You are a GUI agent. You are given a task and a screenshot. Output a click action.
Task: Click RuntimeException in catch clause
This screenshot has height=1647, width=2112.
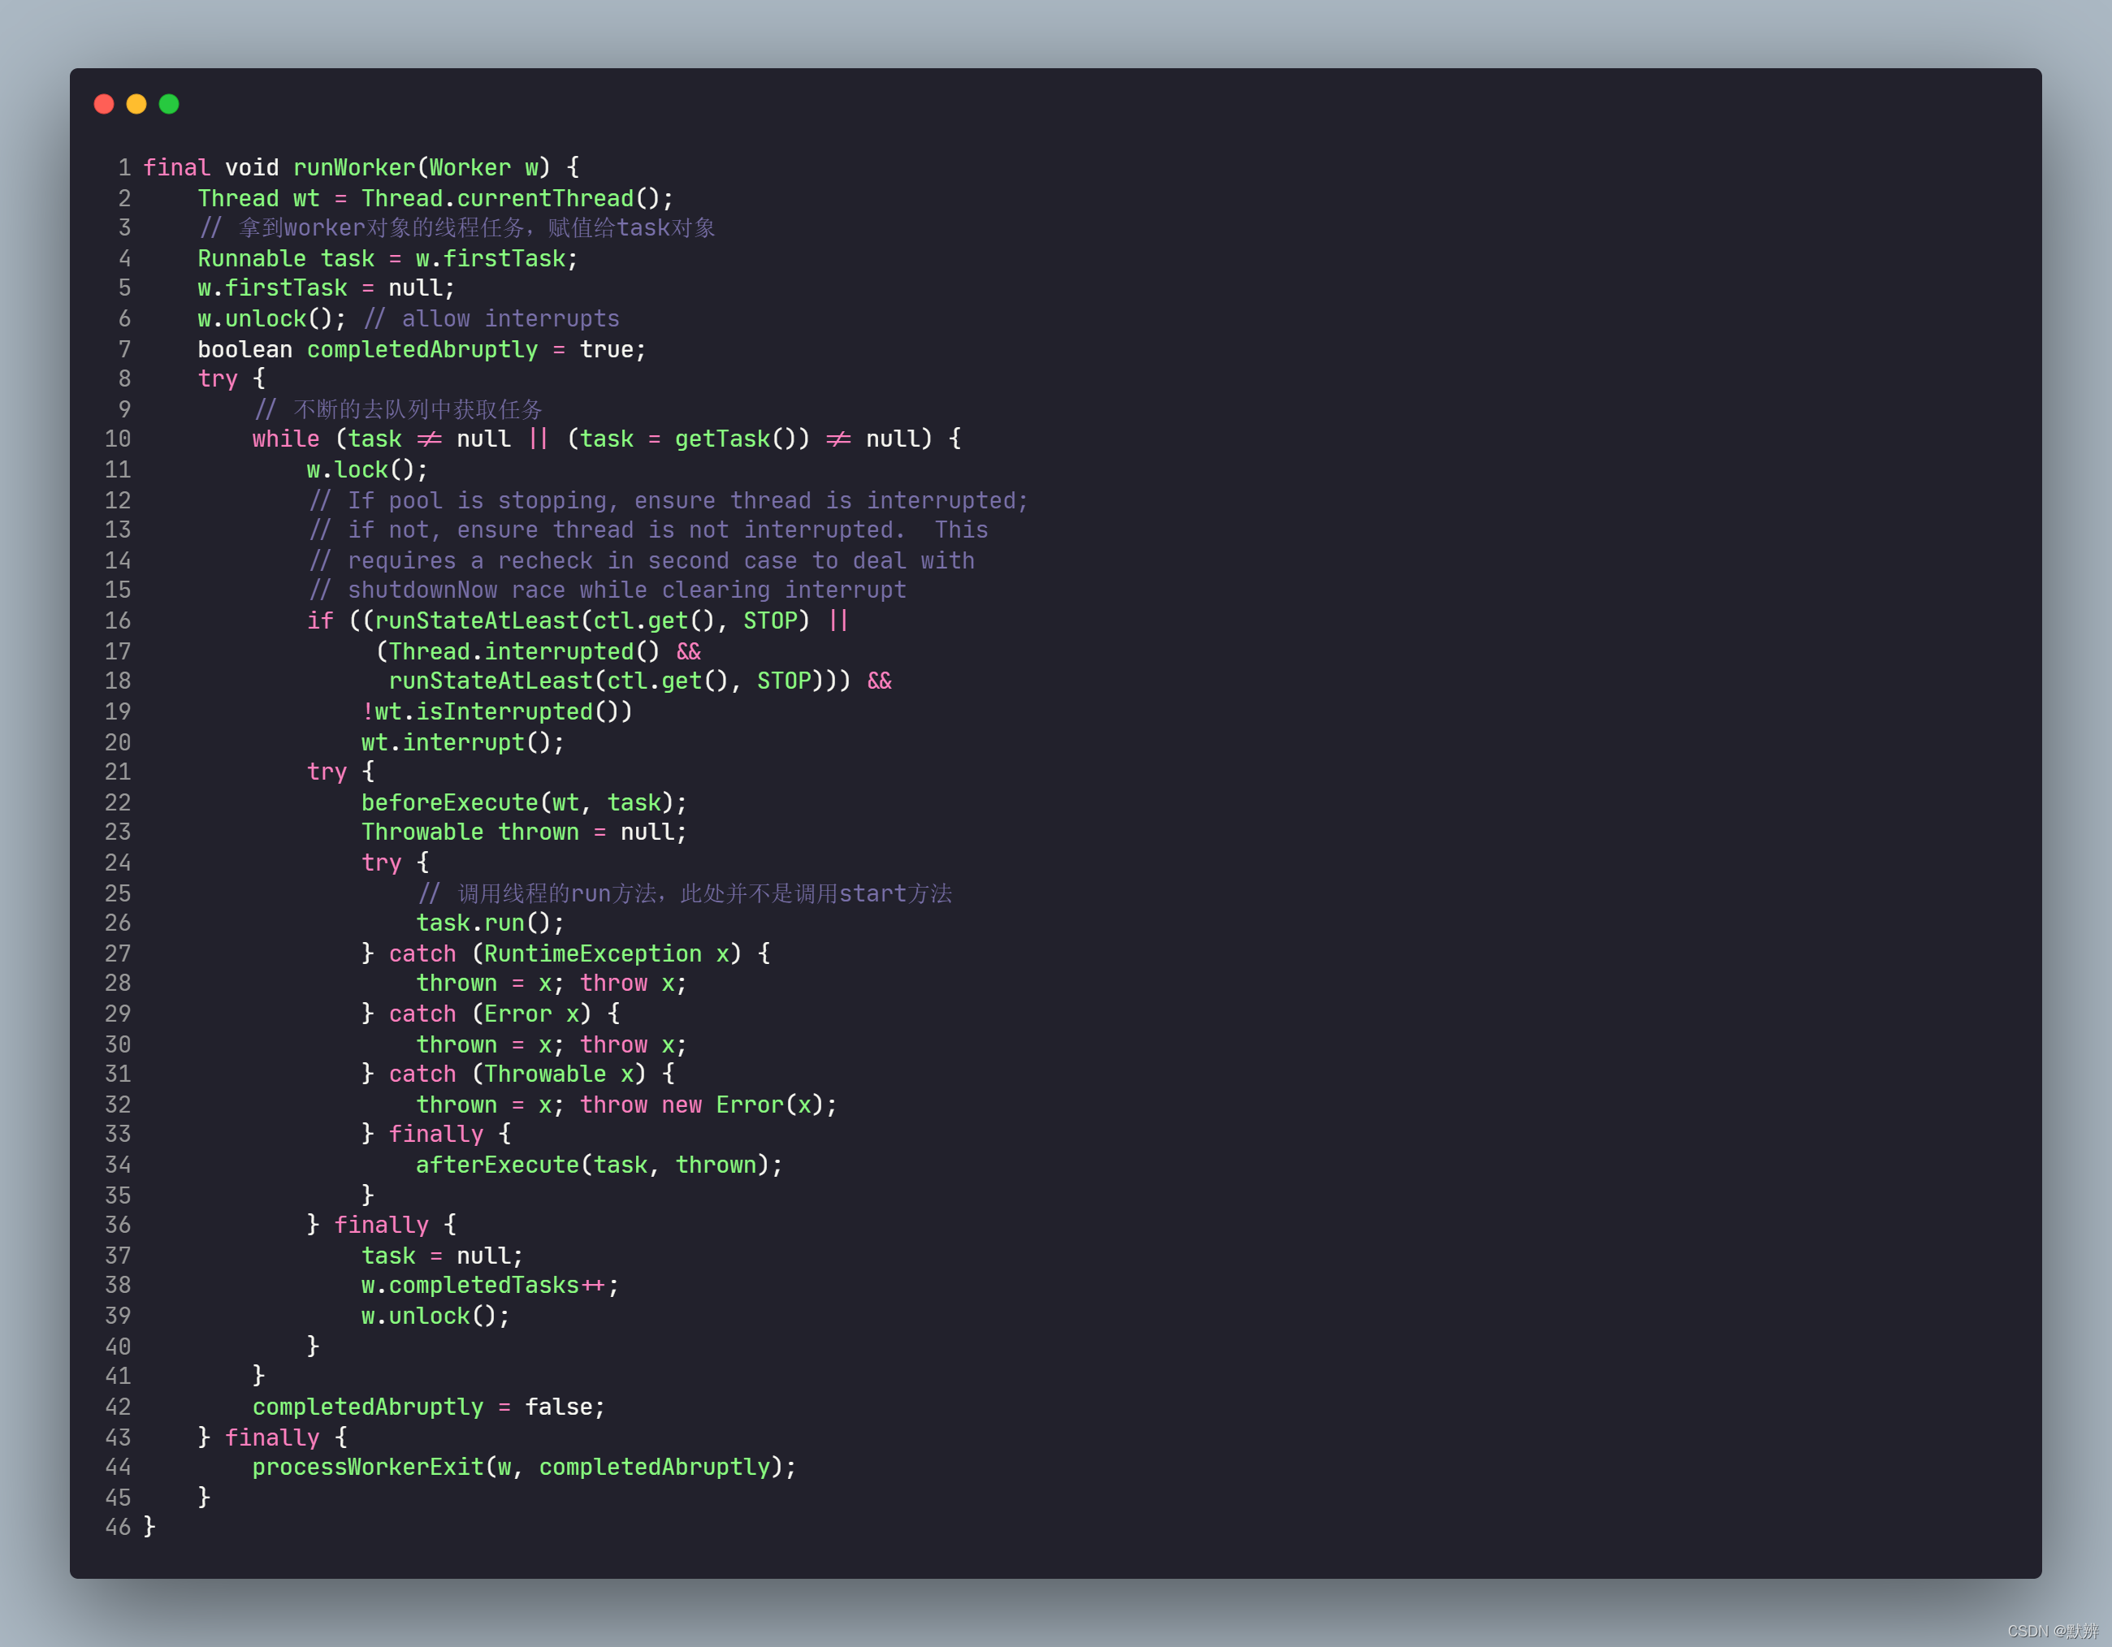pyautogui.click(x=592, y=954)
